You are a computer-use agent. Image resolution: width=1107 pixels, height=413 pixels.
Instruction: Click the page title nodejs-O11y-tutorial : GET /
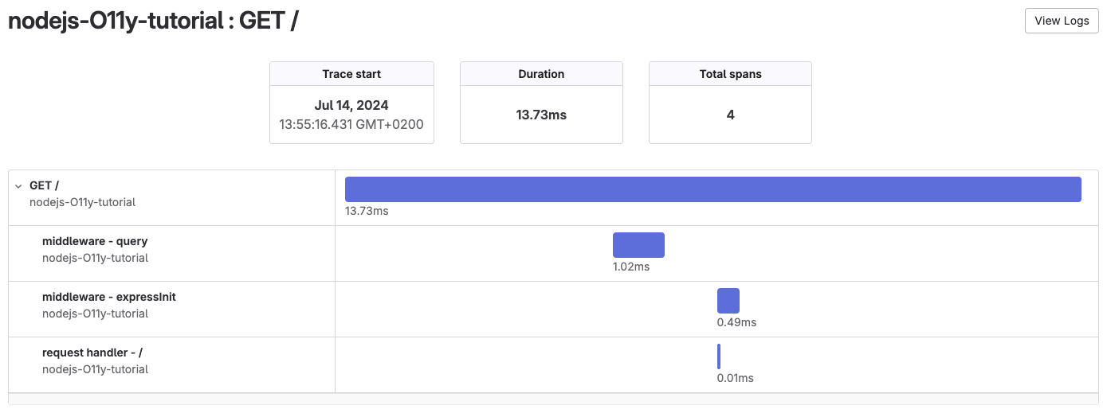(153, 21)
